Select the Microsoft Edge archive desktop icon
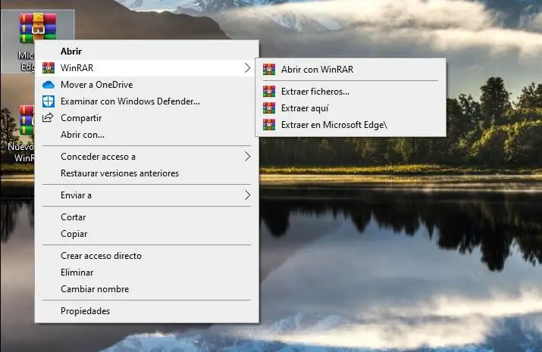 point(37,28)
